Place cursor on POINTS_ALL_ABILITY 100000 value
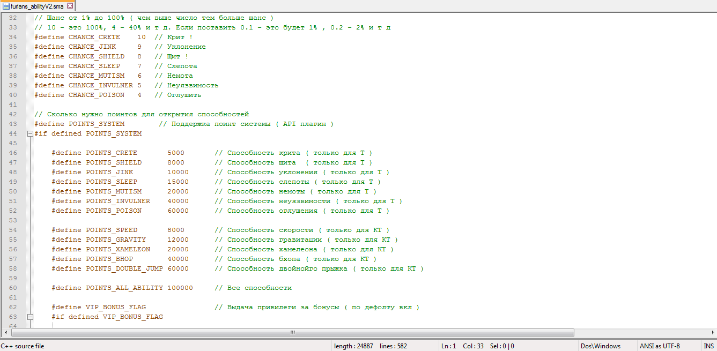 pyautogui.click(x=180, y=288)
